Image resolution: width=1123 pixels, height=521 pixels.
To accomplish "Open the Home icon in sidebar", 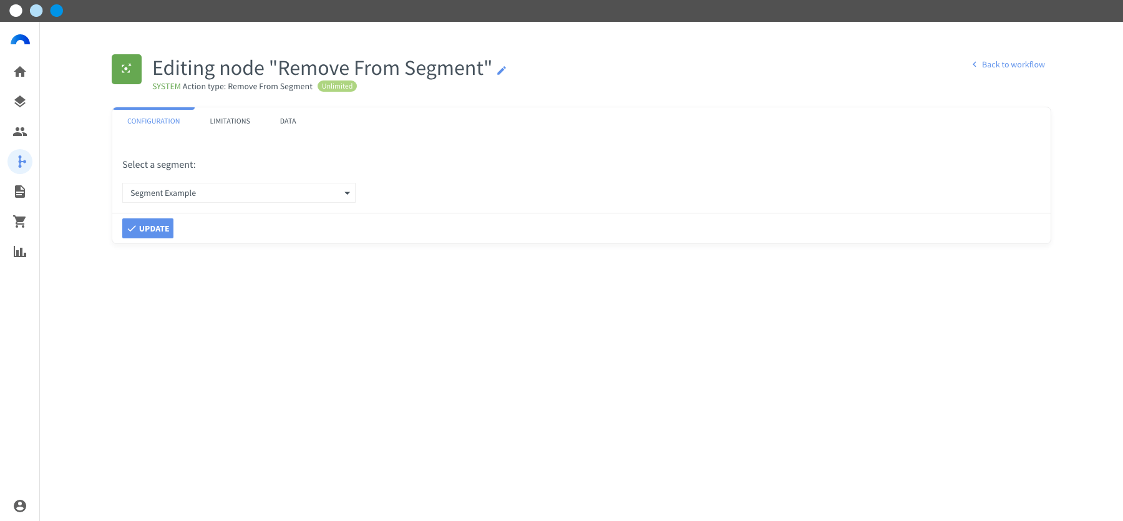I will tap(20, 72).
